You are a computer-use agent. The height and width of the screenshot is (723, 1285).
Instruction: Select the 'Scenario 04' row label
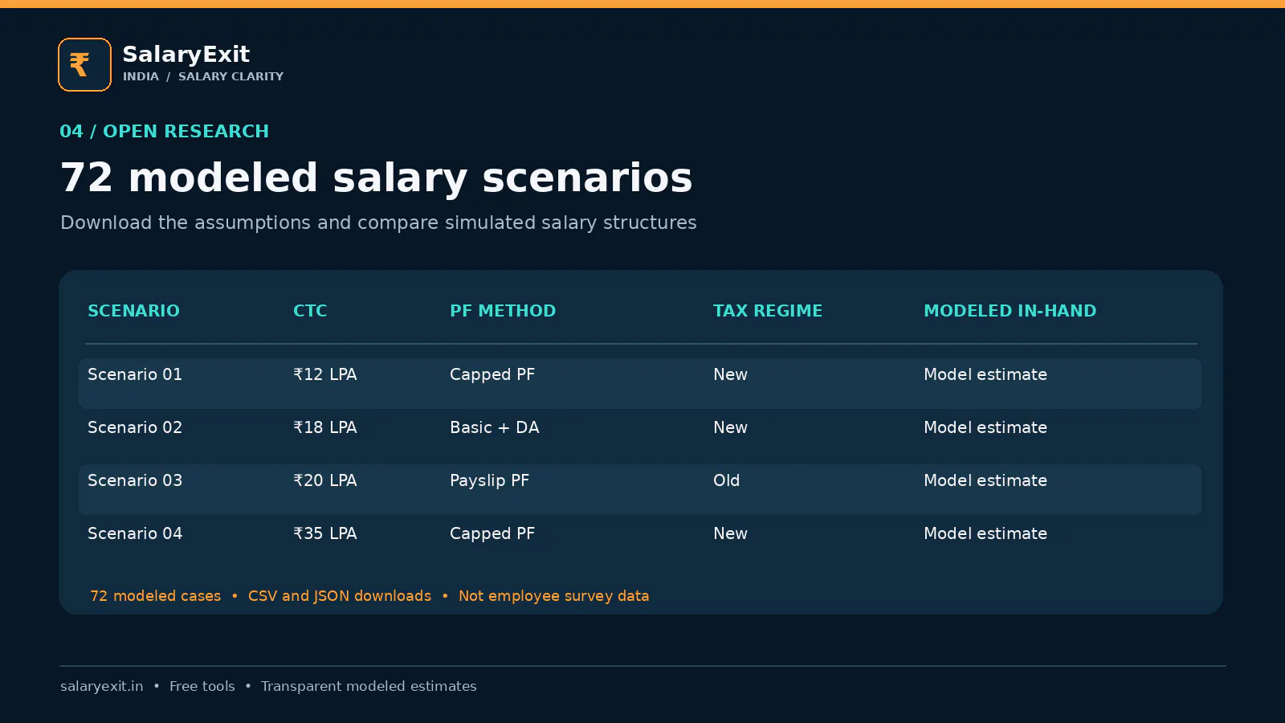(135, 533)
